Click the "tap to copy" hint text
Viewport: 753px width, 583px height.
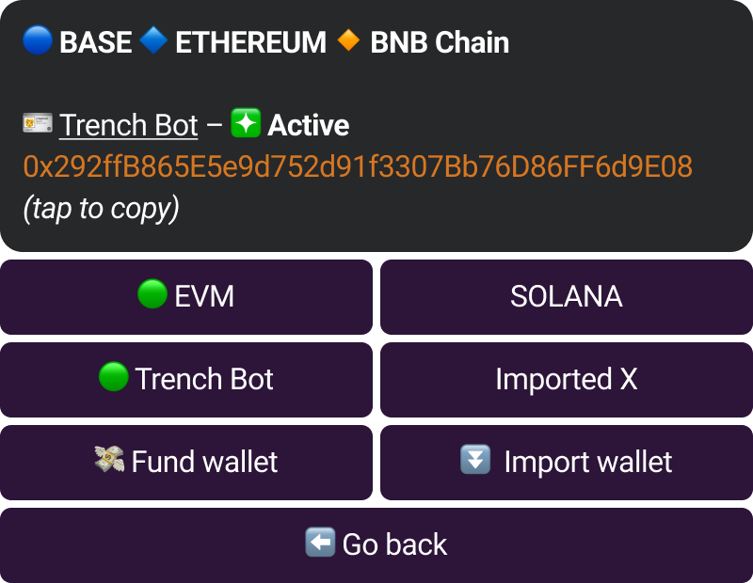(101, 208)
